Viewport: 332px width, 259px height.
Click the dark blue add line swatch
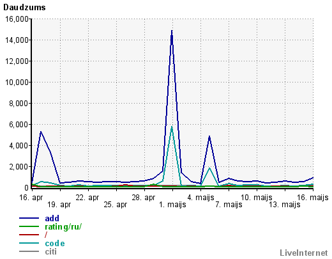(x=29, y=218)
